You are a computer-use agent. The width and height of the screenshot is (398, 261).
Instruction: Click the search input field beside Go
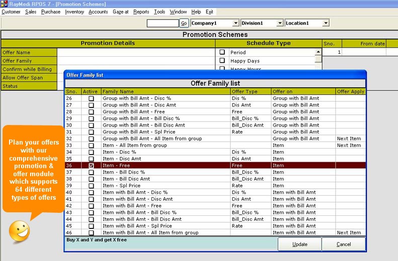click(163, 23)
